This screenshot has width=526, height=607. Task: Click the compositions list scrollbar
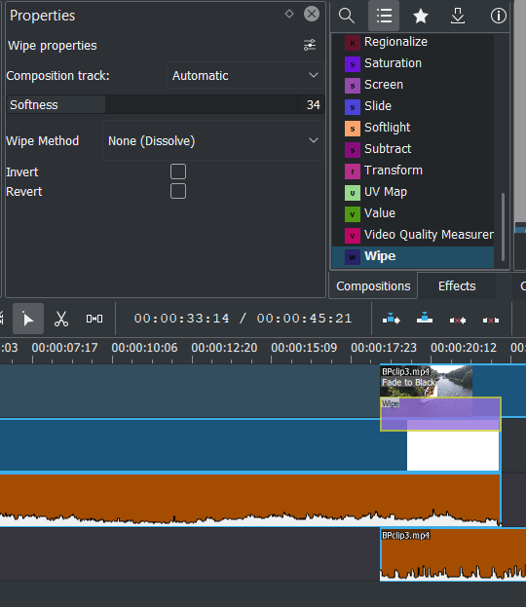click(x=503, y=226)
